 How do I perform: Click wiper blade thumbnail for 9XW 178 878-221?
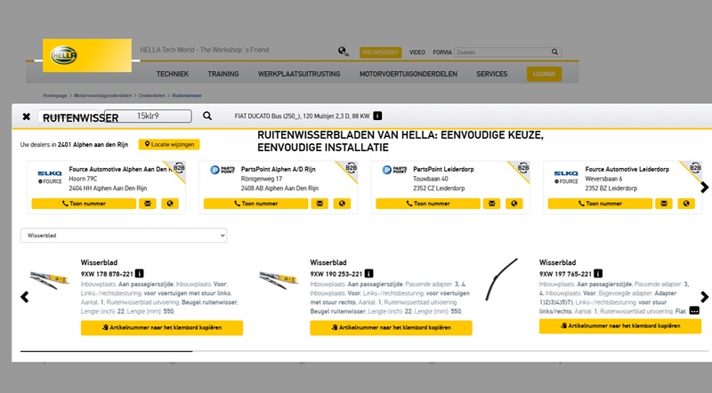[x=50, y=279]
